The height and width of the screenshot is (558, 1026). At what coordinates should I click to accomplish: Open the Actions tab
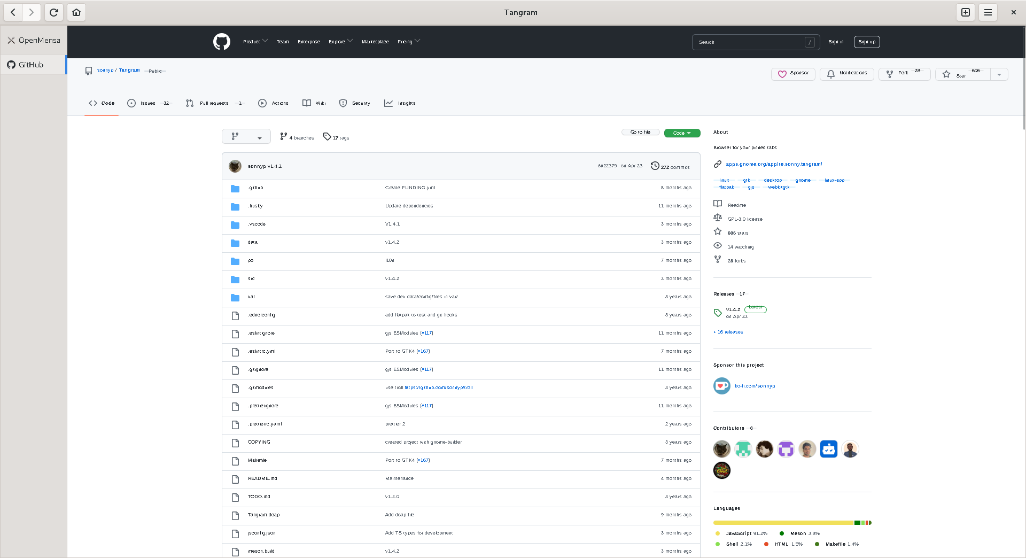pyautogui.click(x=273, y=103)
